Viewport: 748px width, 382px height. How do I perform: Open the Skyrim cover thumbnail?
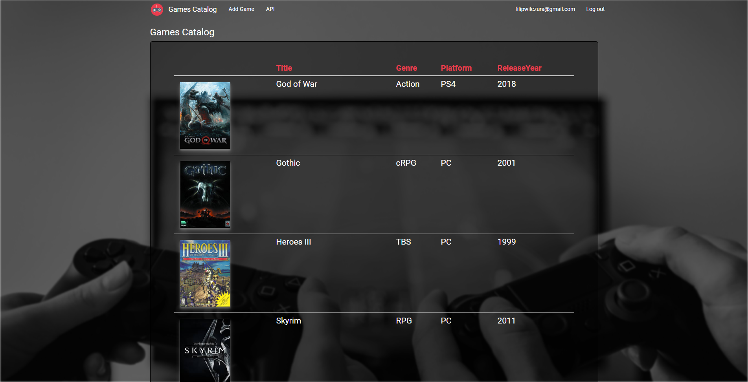[x=205, y=350]
